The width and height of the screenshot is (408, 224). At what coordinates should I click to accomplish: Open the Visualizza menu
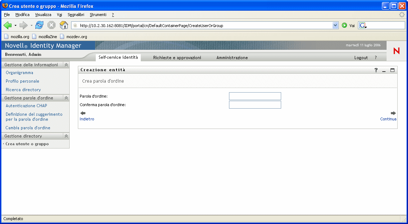(43, 15)
